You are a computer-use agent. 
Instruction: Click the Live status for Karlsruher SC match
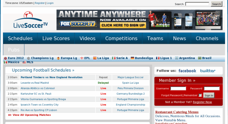103,94
